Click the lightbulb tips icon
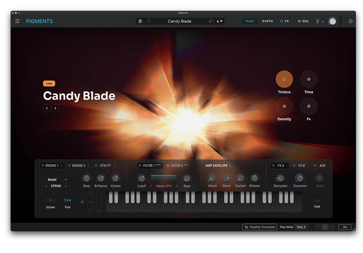The height and width of the screenshot is (253, 363). (317, 21)
